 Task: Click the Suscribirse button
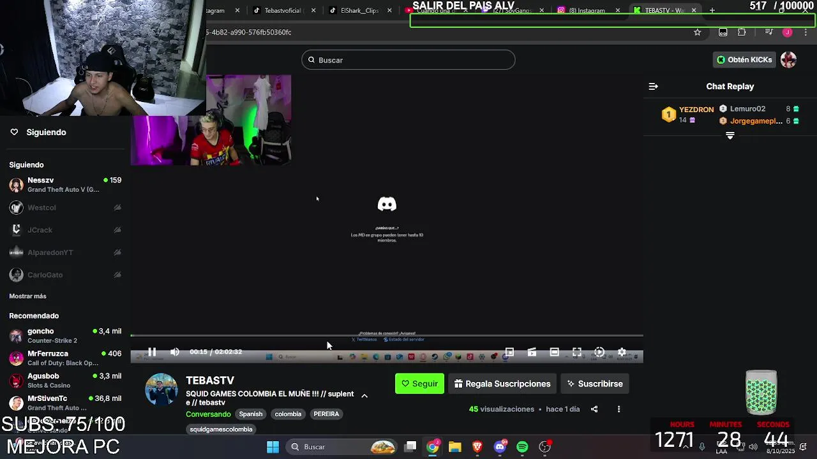(595, 384)
